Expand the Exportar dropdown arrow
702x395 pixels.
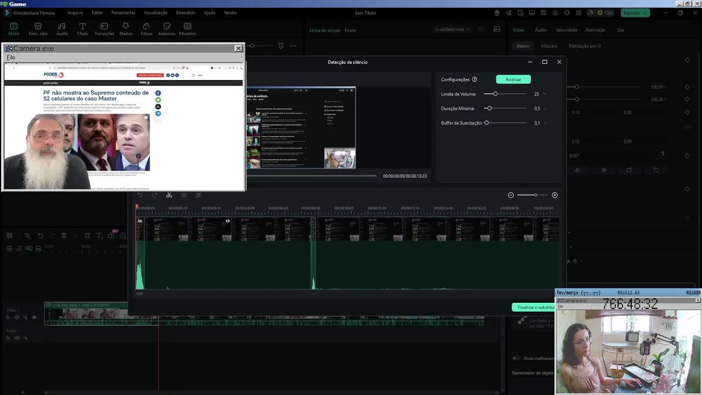pyautogui.click(x=645, y=13)
